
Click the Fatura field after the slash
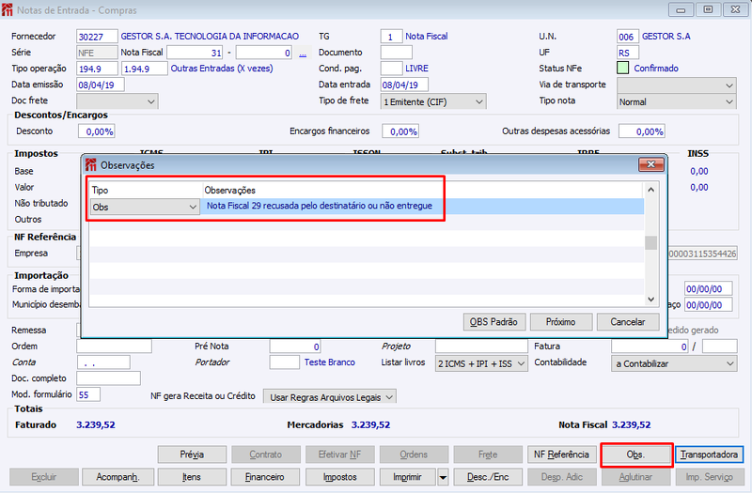(719, 347)
